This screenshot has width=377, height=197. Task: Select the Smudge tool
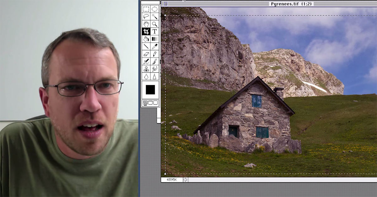[155, 69]
